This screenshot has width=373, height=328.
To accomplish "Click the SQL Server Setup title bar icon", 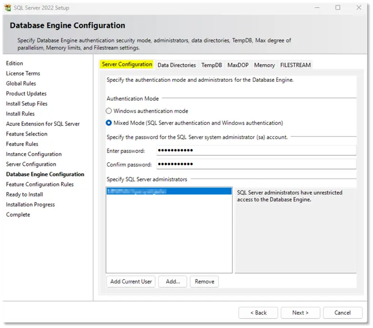I will [8, 8].
